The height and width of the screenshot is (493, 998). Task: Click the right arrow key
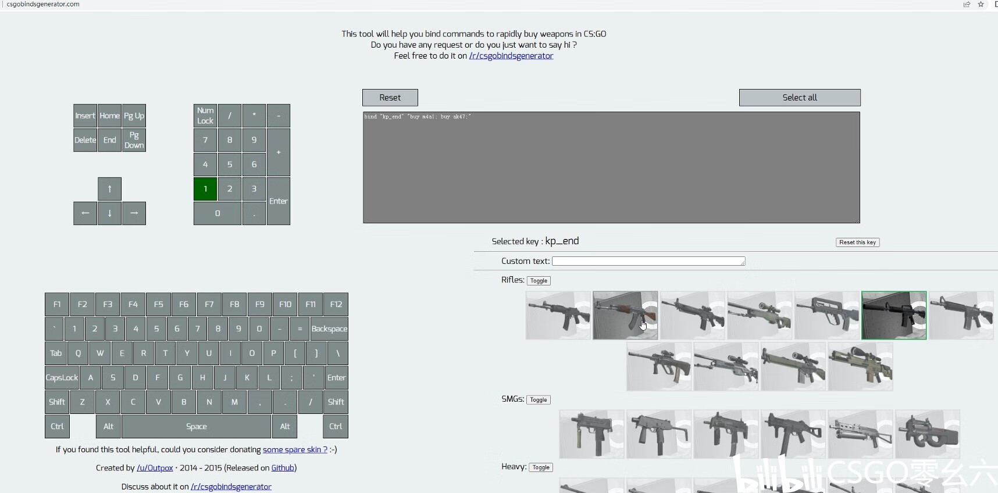point(134,213)
